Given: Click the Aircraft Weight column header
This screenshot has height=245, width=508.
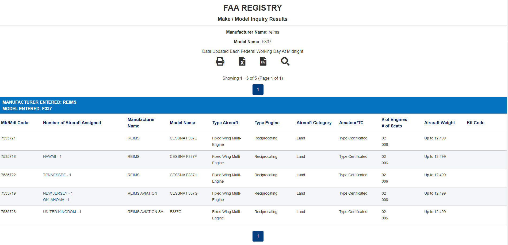Looking at the screenshot, I should click(x=440, y=123).
